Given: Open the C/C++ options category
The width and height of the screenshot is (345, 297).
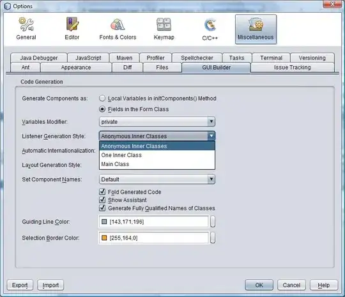Looking at the screenshot, I should pyautogui.click(x=210, y=29).
